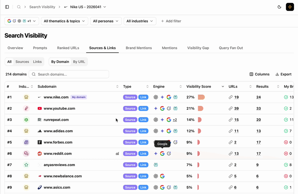Click the +2 more engines link for runrepeat.com
Screen dimensions: 298x194
click(x=175, y=120)
